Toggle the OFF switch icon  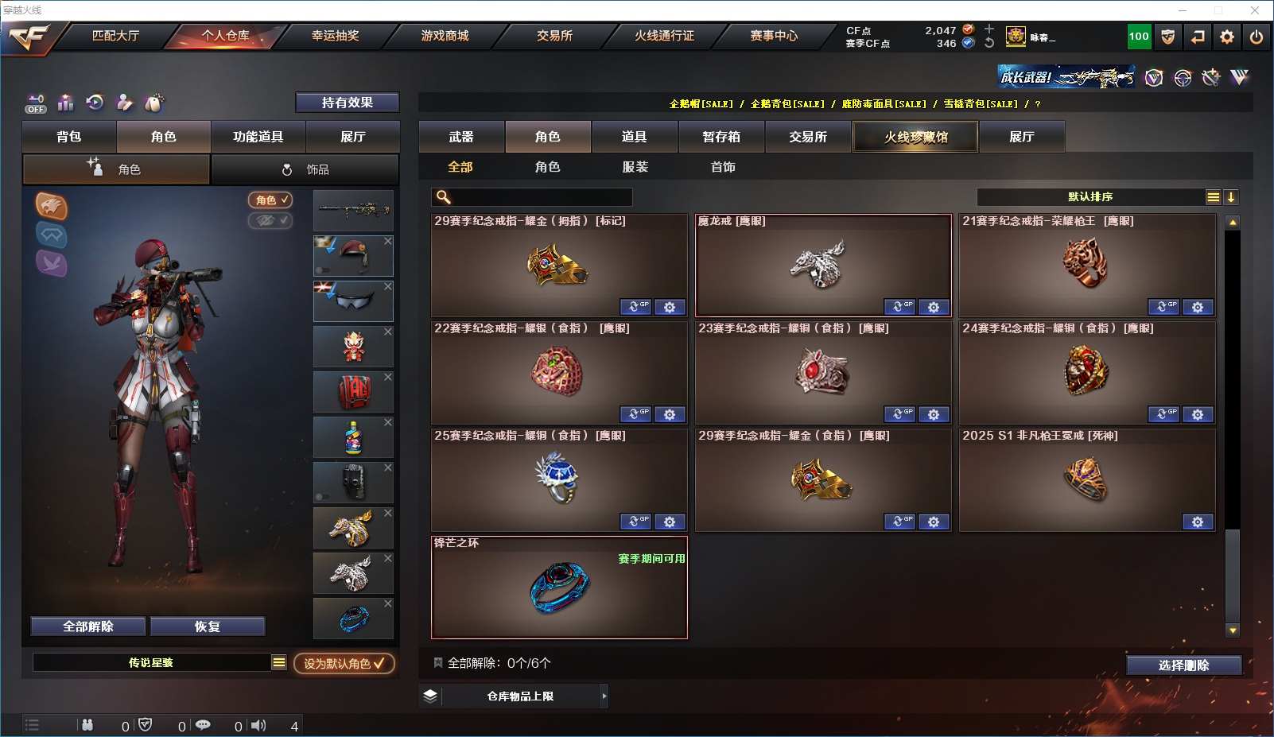point(36,103)
